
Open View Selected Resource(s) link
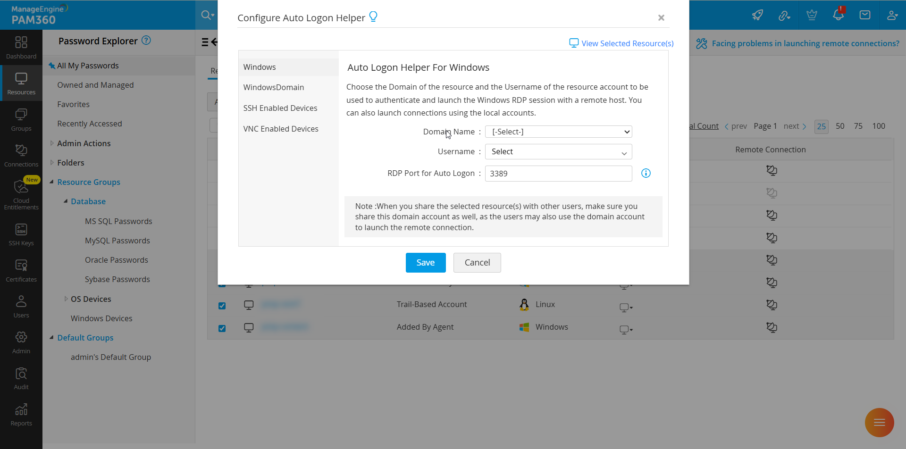click(621, 43)
